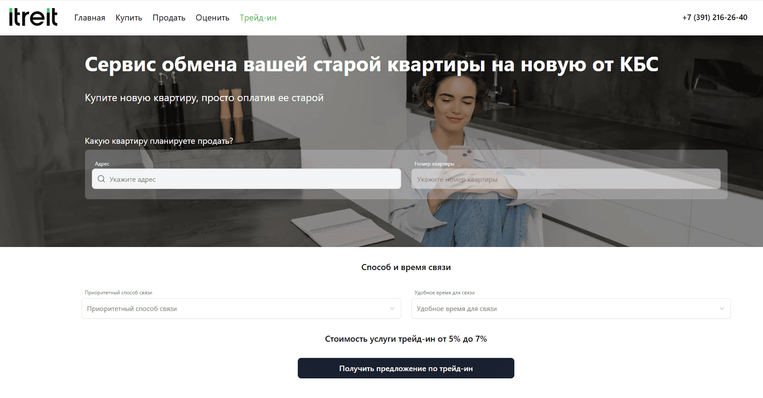Image resolution: width=763 pixels, height=398 pixels.
Task: Click the Получить предложение по трейд-ин button
Action: (x=406, y=368)
